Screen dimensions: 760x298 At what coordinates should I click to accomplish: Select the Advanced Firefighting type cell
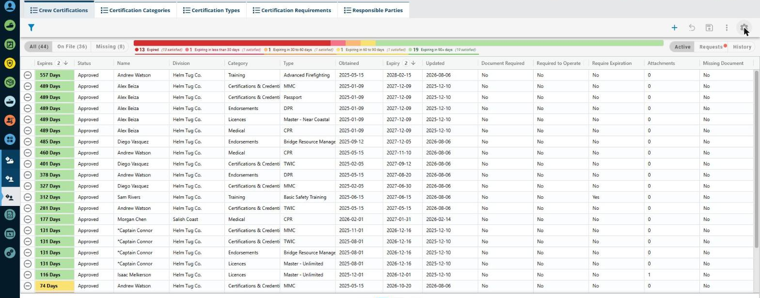pyautogui.click(x=307, y=75)
